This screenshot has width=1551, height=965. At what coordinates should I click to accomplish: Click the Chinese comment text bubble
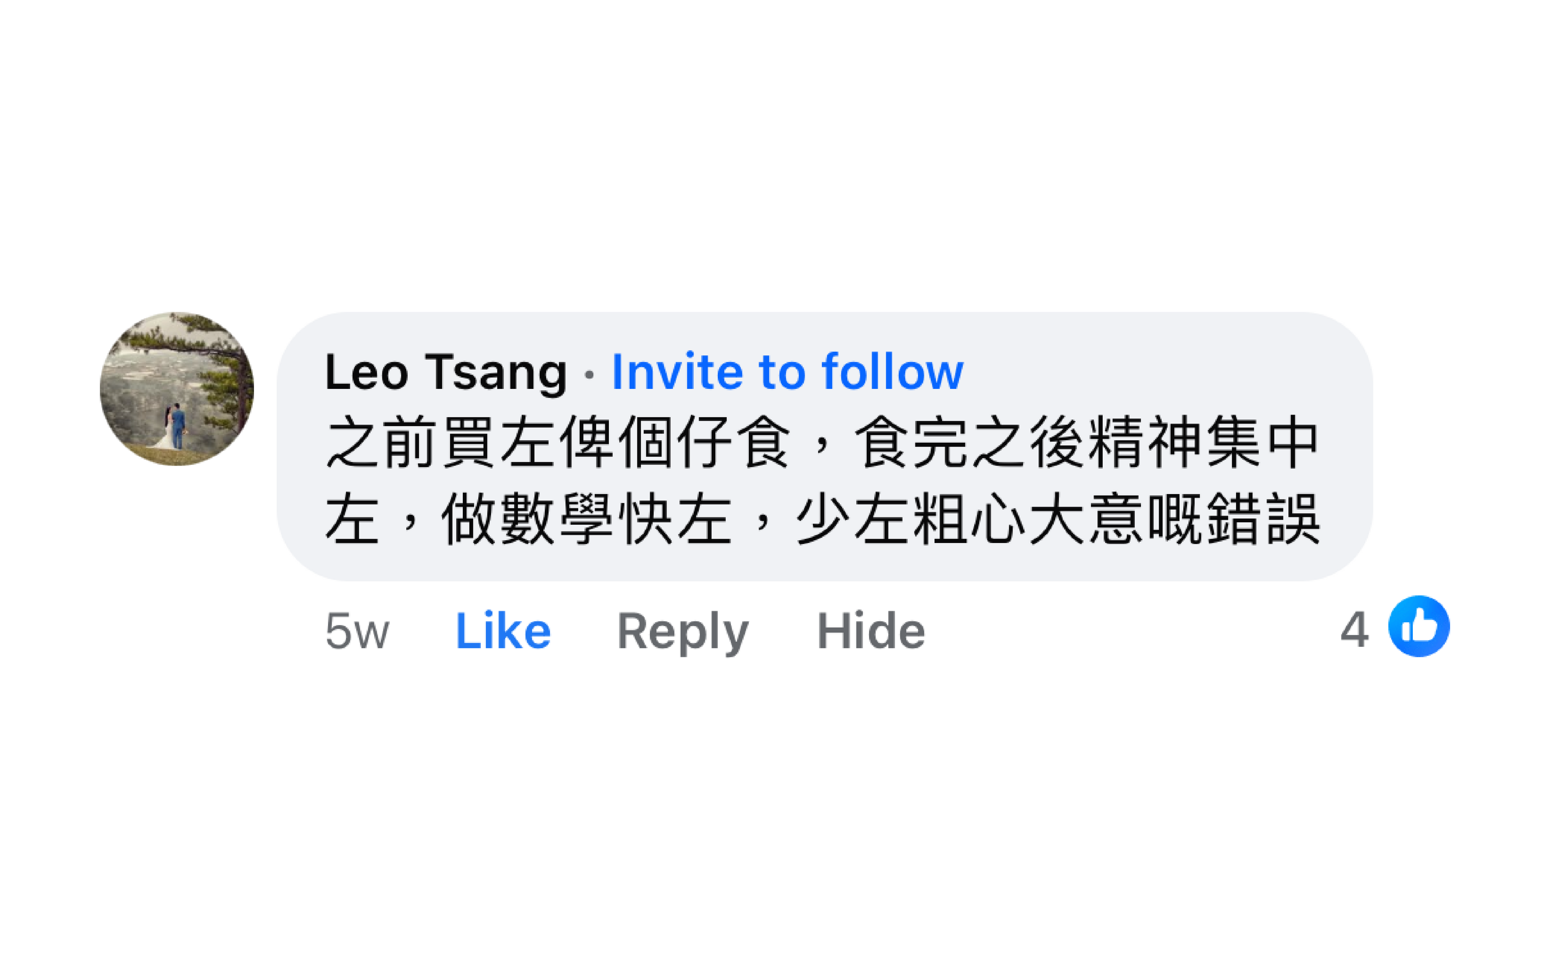click(x=822, y=480)
